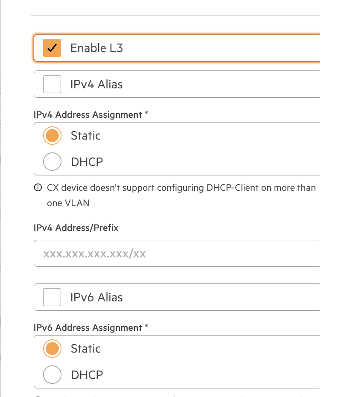This screenshot has height=397, width=350.
Task: Click the IPv6 Address Assignment heading
Action: click(x=90, y=327)
